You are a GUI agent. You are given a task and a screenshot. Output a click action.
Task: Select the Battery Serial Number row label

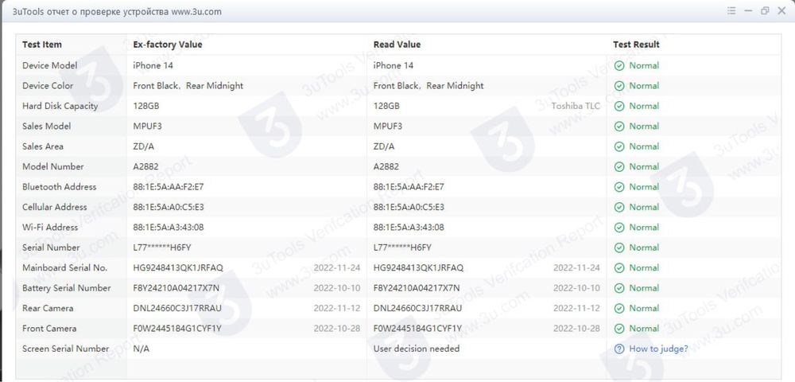[x=67, y=288]
